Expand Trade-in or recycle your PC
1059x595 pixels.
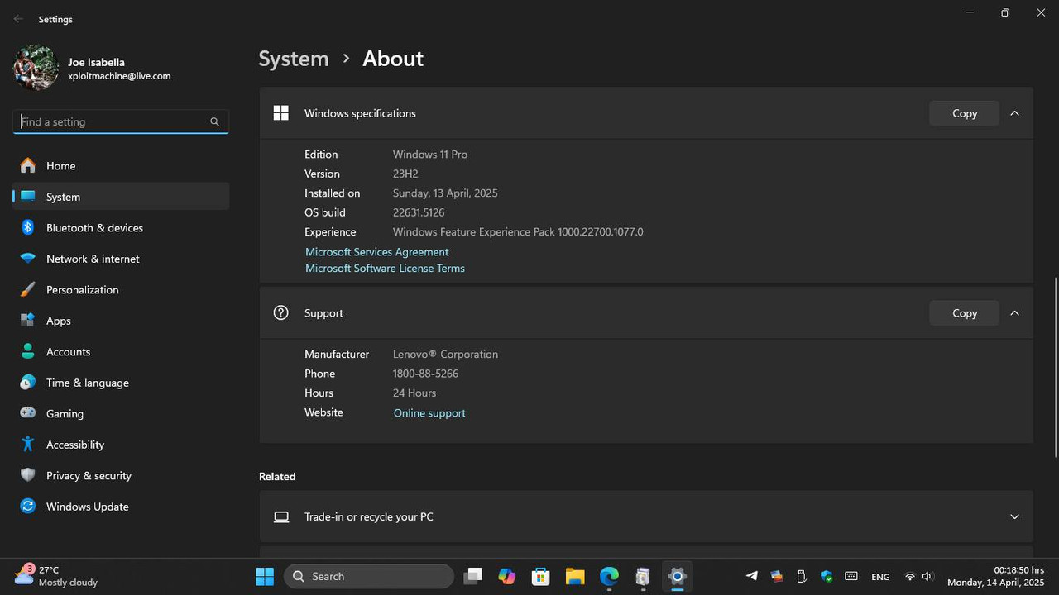(x=1014, y=516)
